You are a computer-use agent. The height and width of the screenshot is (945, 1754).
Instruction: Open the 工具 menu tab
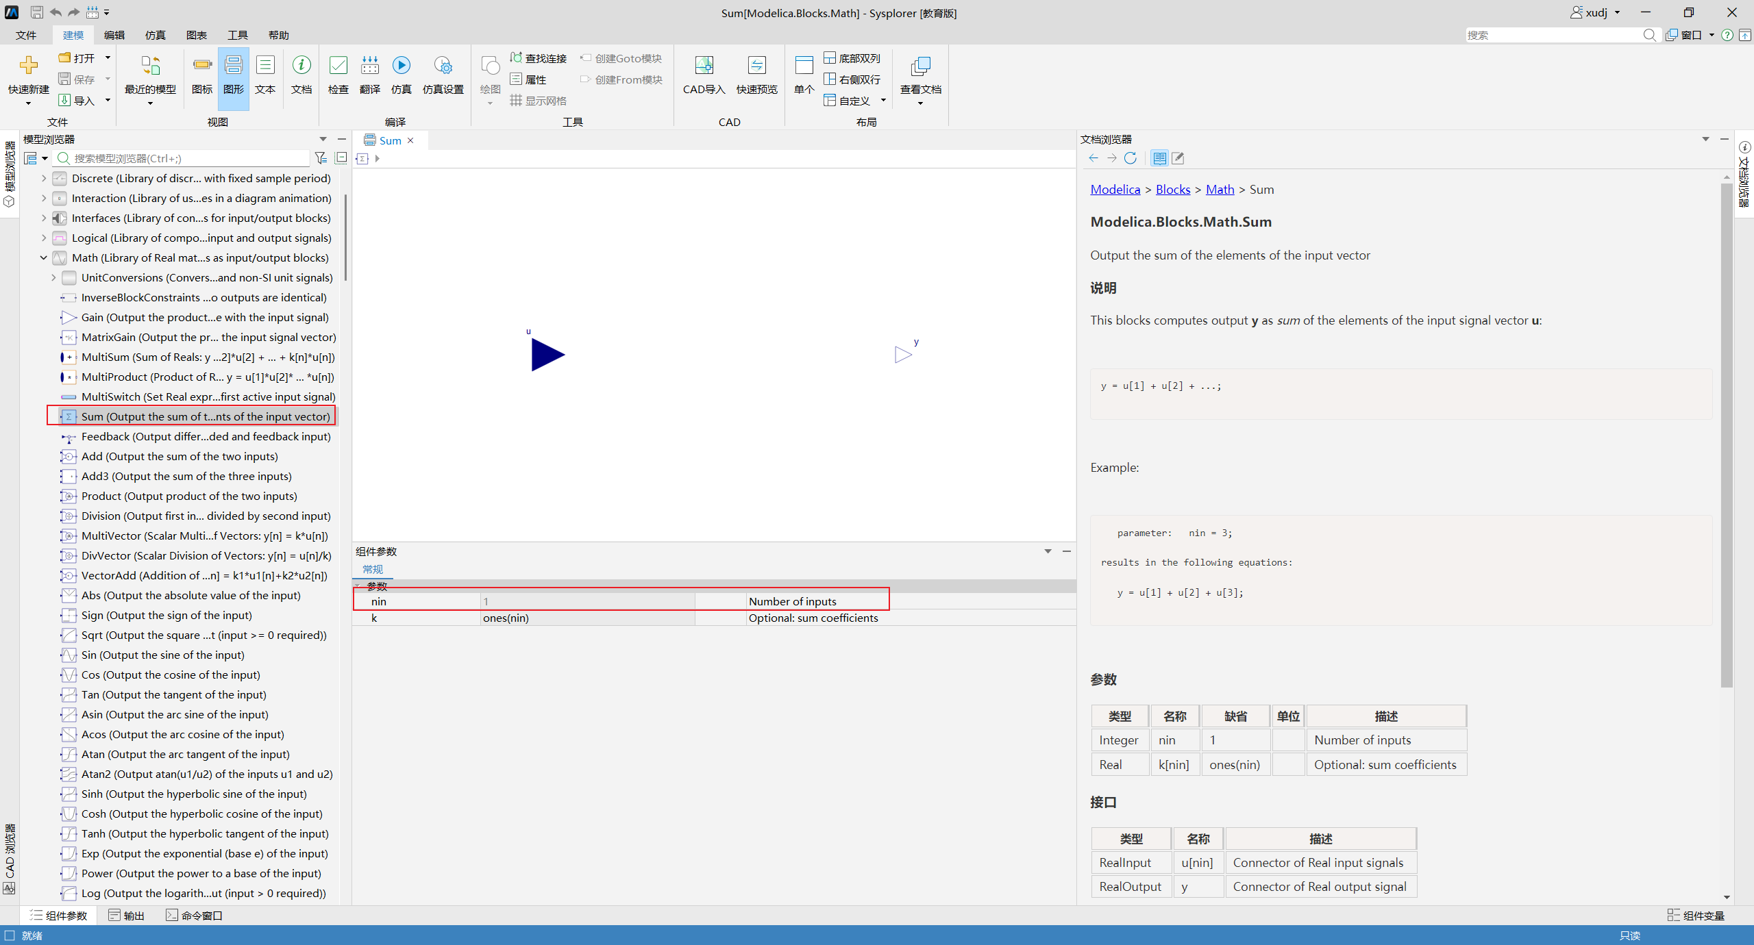pyautogui.click(x=238, y=35)
